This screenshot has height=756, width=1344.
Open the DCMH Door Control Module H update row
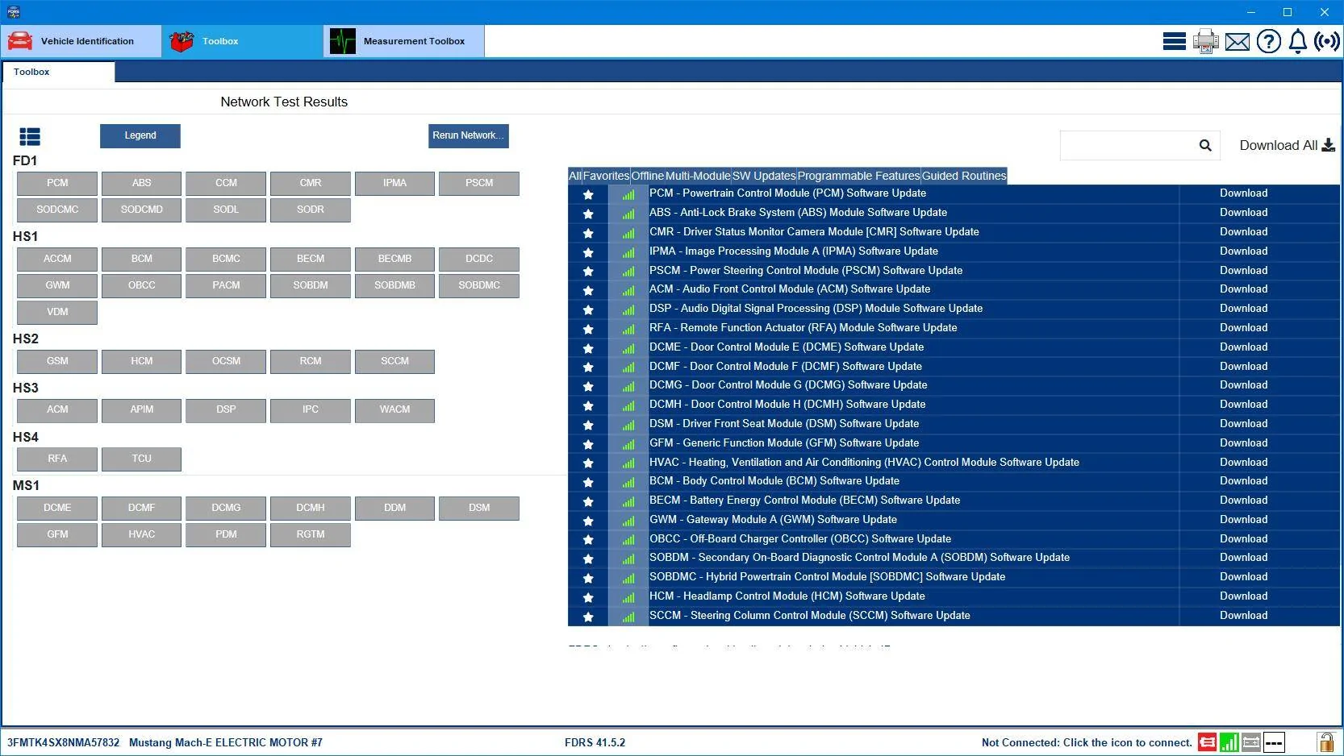pos(954,405)
